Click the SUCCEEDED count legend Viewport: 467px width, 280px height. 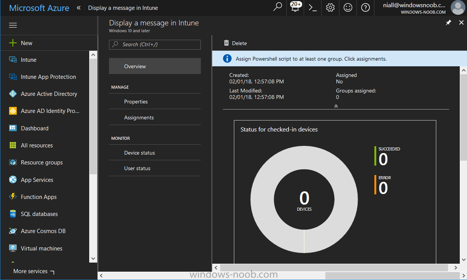point(388,156)
